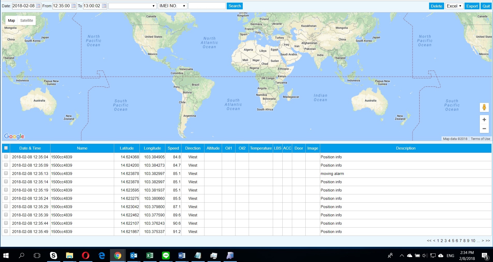Screen dimensions: 493x262
Task: Click the Google logo on map
Action: point(14,136)
